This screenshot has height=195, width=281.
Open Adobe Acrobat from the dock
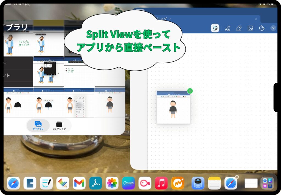(x=95, y=183)
